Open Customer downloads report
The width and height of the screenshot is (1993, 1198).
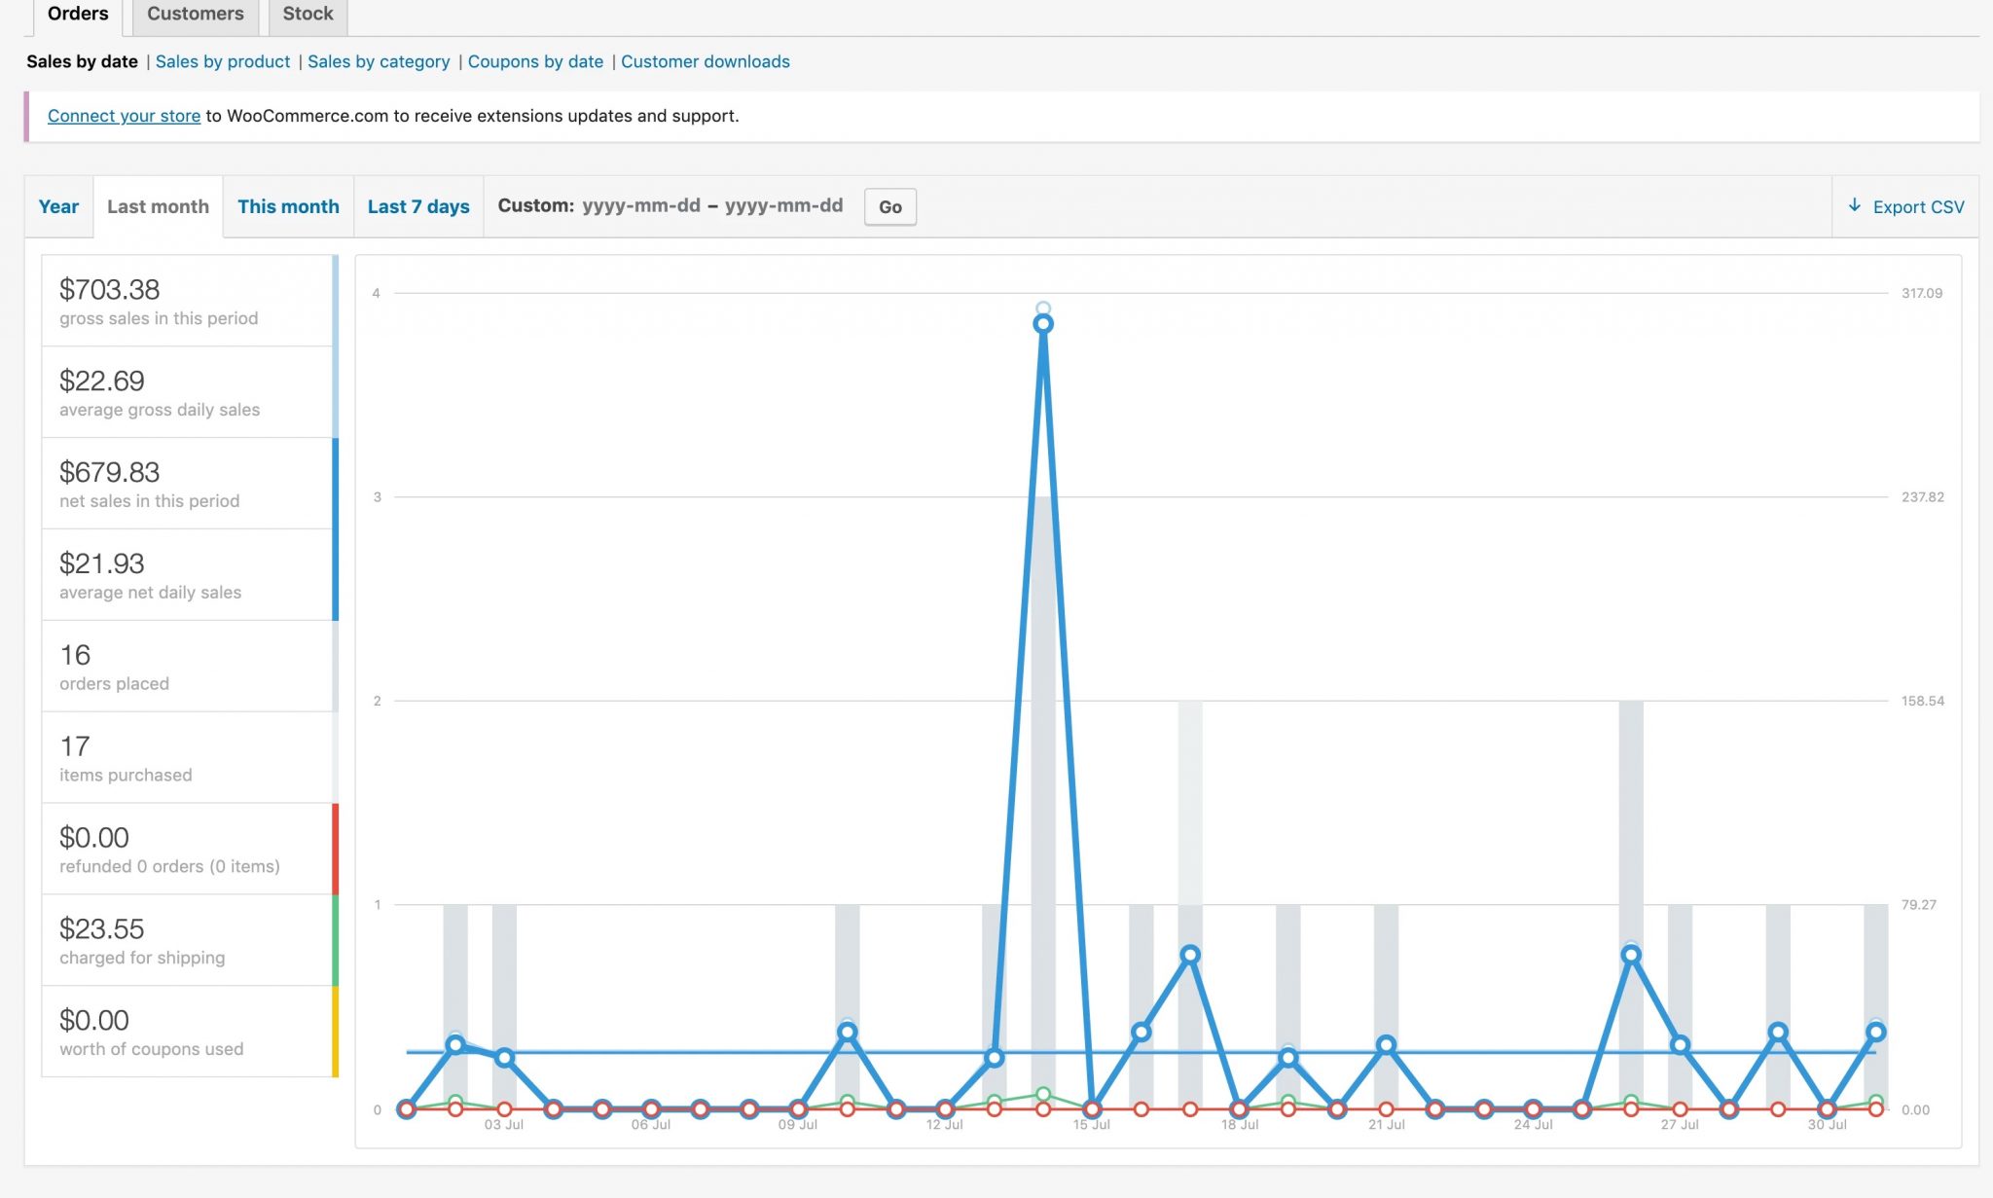tap(705, 61)
